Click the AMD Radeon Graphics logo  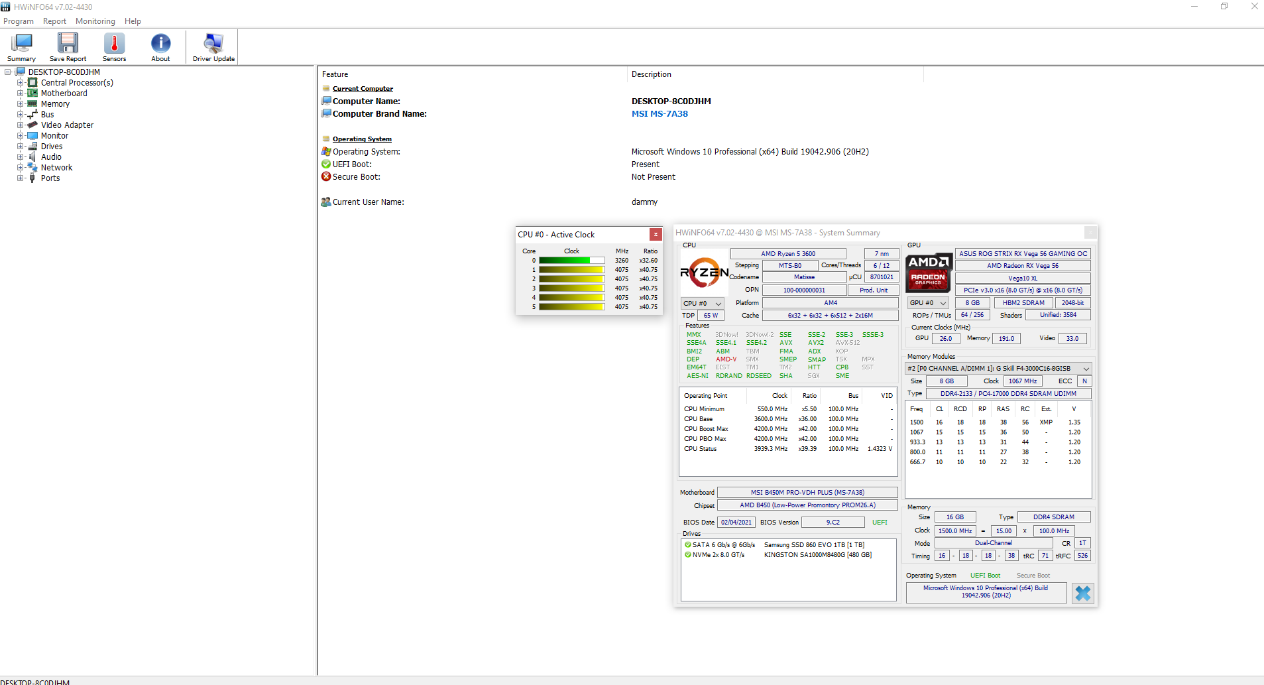[x=929, y=272]
